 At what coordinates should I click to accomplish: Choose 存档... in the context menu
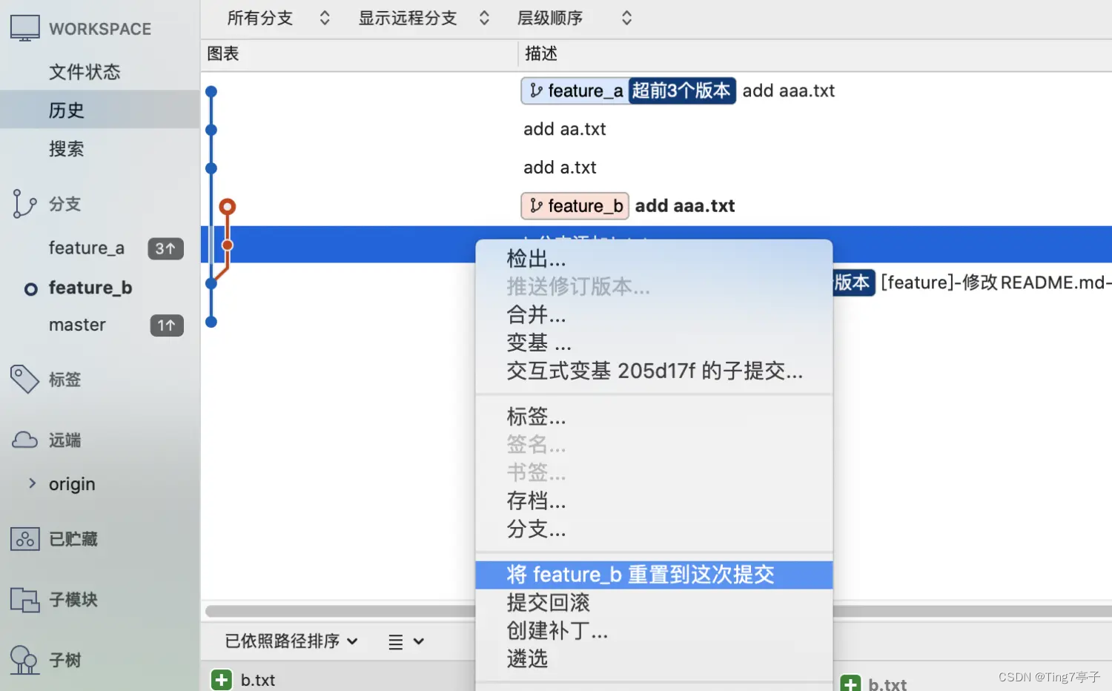tap(654, 501)
